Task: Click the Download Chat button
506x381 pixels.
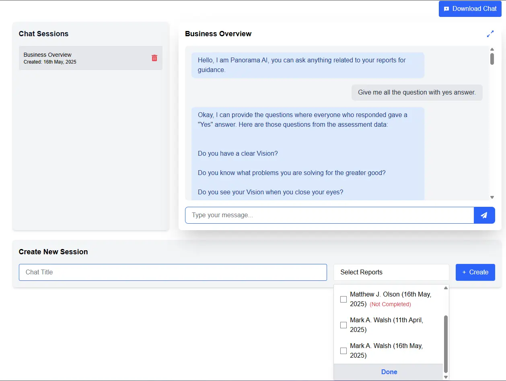Action: [x=470, y=8]
